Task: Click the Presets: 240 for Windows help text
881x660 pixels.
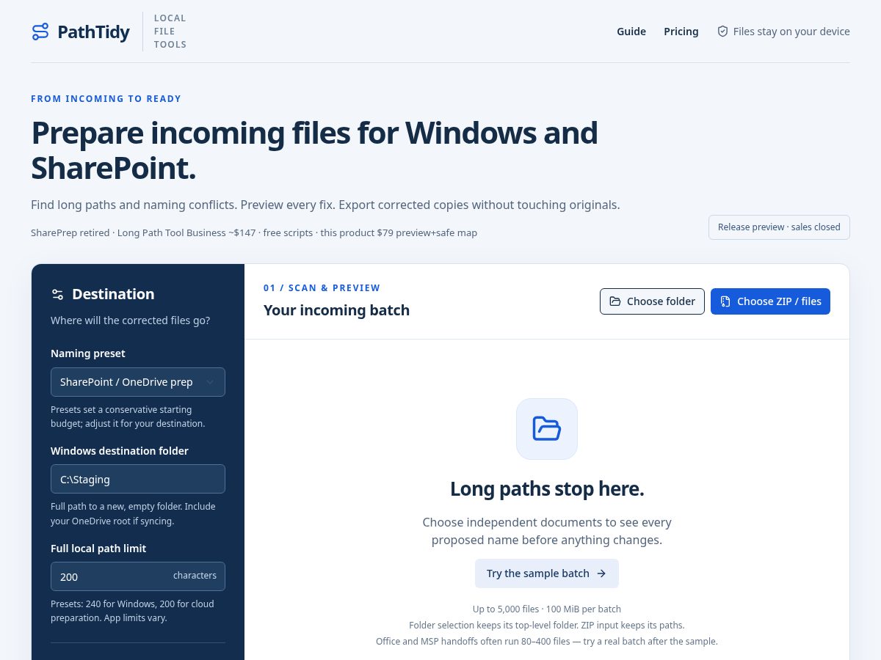Action: [132, 611]
